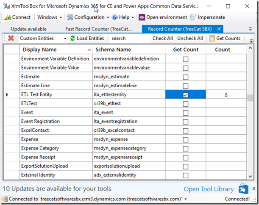This screenshot has width=259, height=205.
Task: Uncheck Get Count for ETL Test Entity
Action: pyautogui.click(x=186, y=95)
